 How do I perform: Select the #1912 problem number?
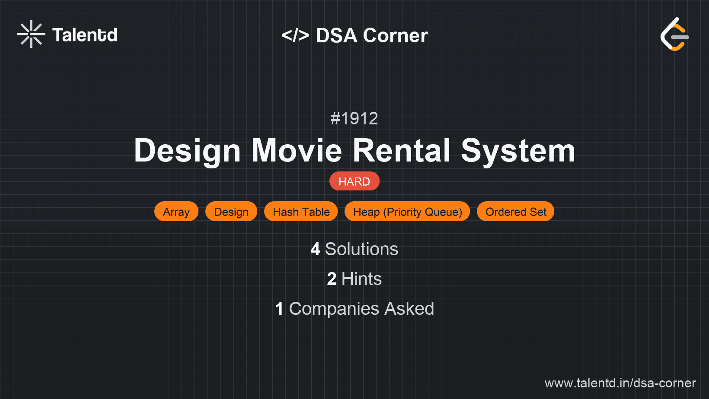[354, 118]
